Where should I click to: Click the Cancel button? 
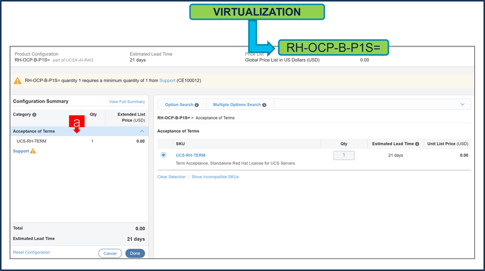110,253
